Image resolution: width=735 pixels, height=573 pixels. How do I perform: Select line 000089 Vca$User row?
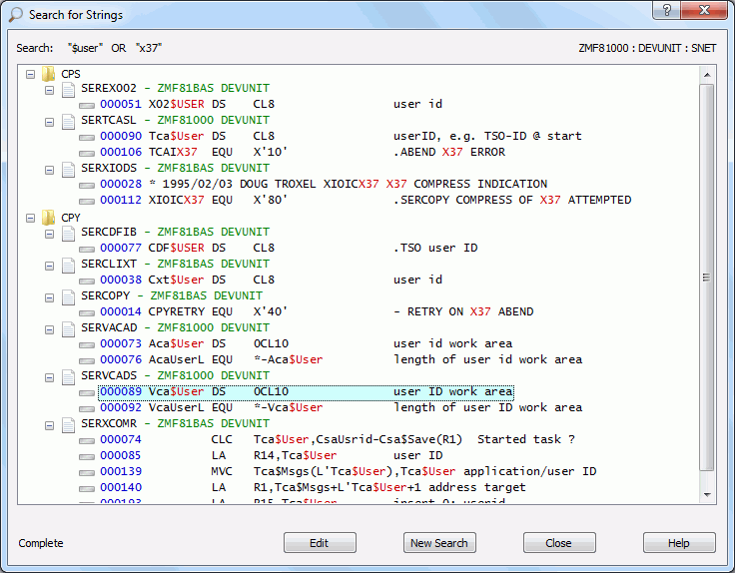(x=307, y=392)
